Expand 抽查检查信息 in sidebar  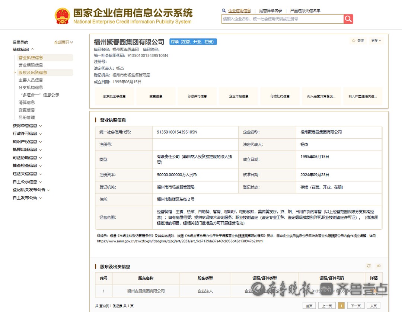click(x=28, y=166)
